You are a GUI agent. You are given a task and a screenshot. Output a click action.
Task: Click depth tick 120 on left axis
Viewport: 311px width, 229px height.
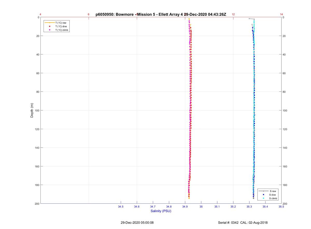coord(37,129)
